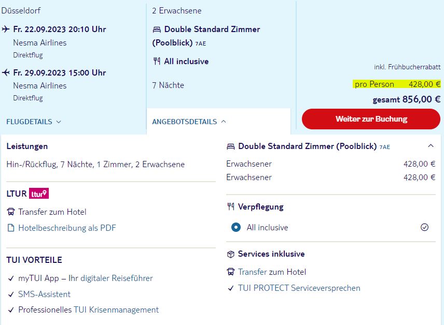This screenshot has height=325, width=444.
Task: Open Hotelbeschreibung als PDF link
Action: [67, 228]
